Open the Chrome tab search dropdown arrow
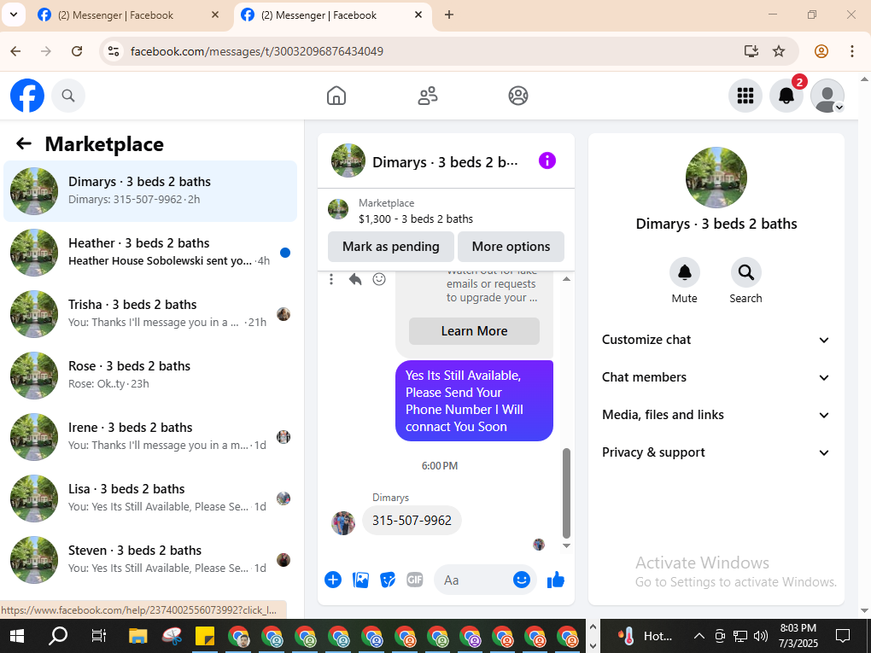The width and height of the screenshot is (871, 653). coord(14,15)
